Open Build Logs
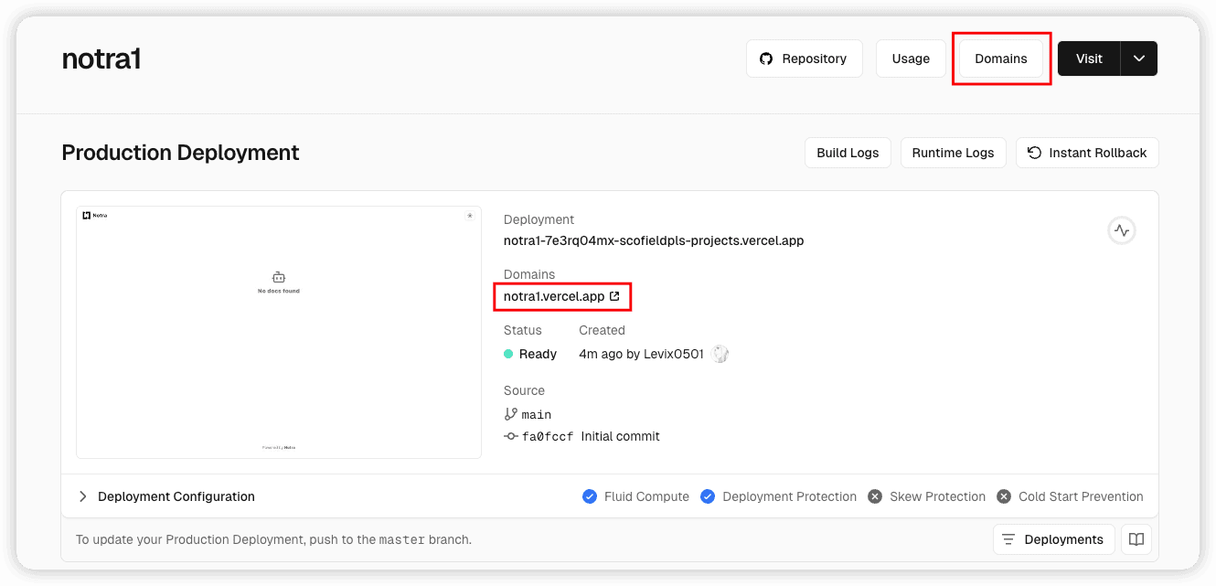The image size is (1216, 586). tap(848, 153)
